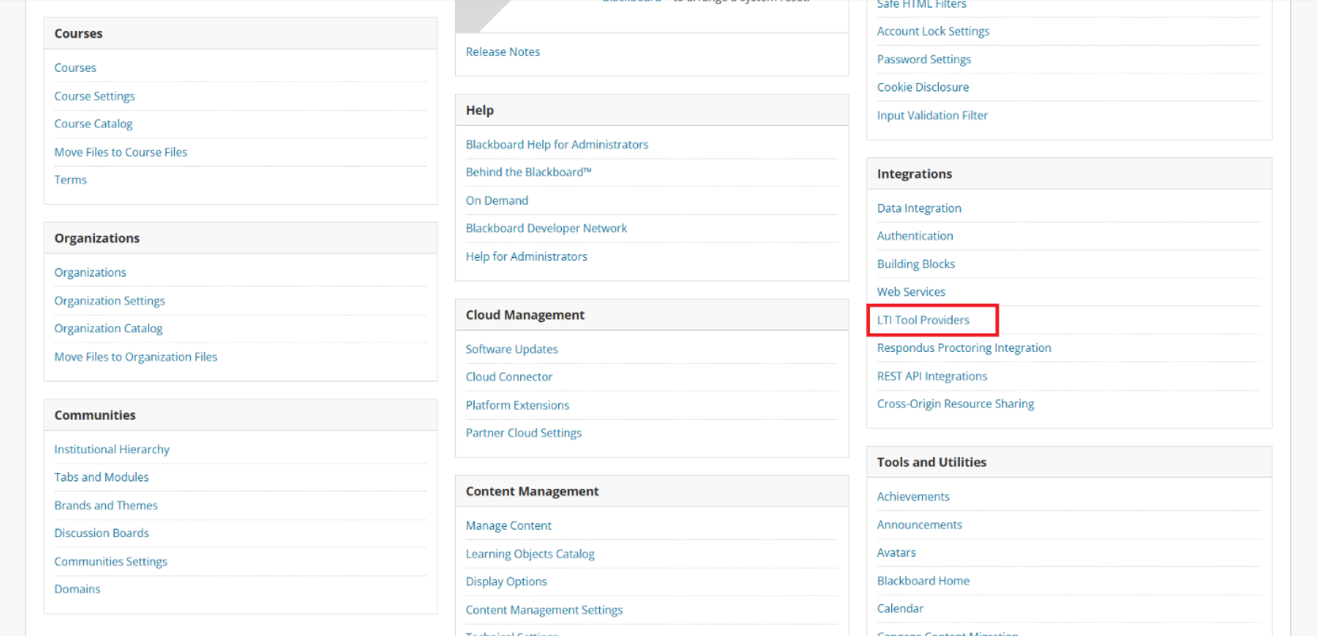Open Platform Extensions
The height and width of the screenshot is (636, 1317).
[517, 405]
